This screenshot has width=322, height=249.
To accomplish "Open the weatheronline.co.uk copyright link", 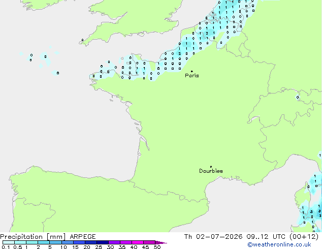I will pyautogui.click(x=279, y=244).
